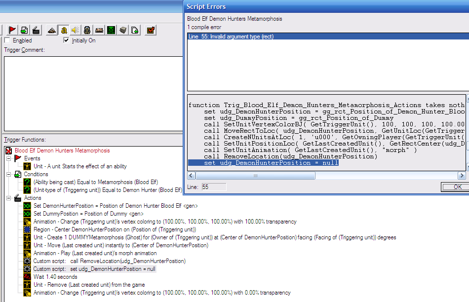469x302 pixels.
Task: Click OK in the Script Errors dialog
Action: 456,187
